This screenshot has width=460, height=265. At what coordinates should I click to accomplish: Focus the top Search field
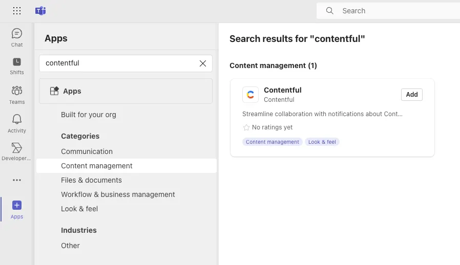pyautogui.click(x=388, y=11)
